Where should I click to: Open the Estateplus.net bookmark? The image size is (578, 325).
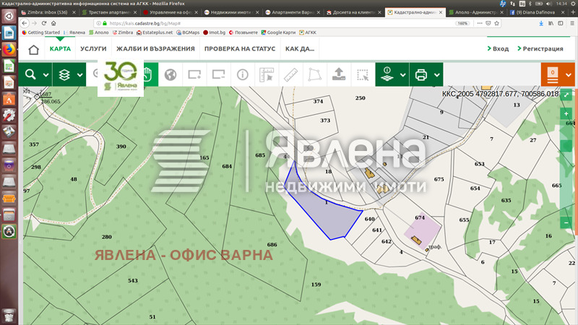(x=155, y=32)
